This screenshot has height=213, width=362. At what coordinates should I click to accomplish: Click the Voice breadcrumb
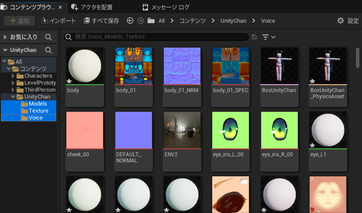268,21
